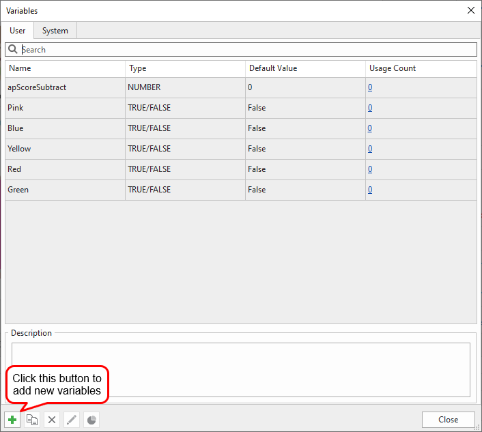Viewport: 482px width, 432px height.
Task: Click the Duplicate variable copy icon
Action: [32, 420]
